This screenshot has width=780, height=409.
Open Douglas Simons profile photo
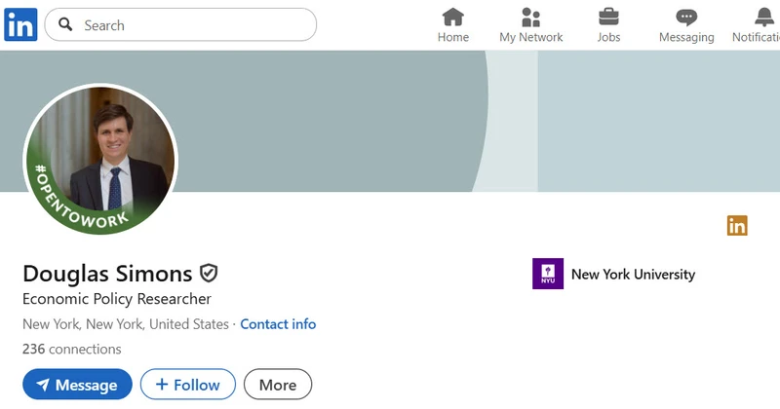(100, 160)
